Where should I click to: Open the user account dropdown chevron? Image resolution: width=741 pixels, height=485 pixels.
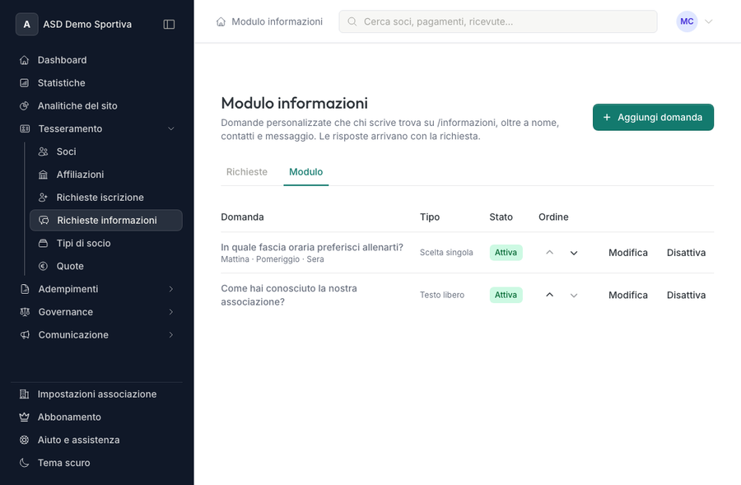pyautogui.click(x=708, y=21)
